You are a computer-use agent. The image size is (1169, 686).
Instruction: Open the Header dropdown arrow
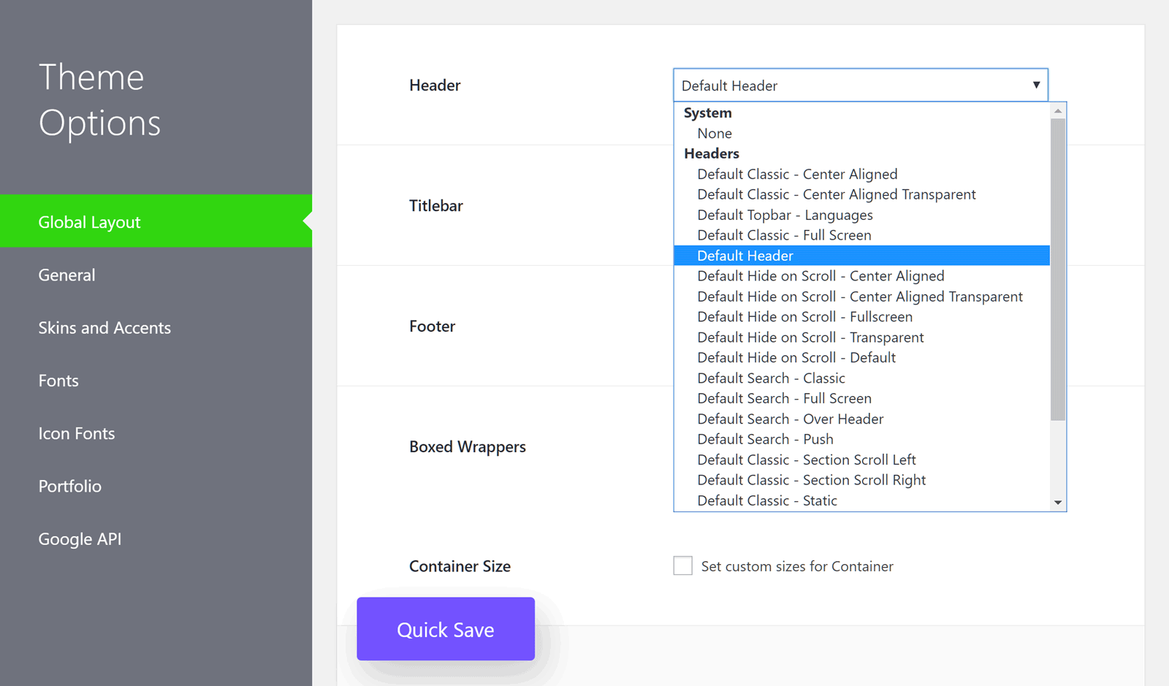pos(1035,85)
